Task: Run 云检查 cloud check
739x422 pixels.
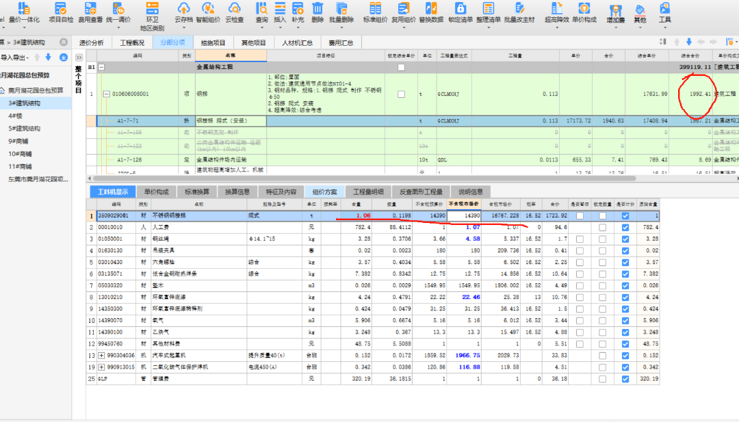Action: [x=234, y=8]
